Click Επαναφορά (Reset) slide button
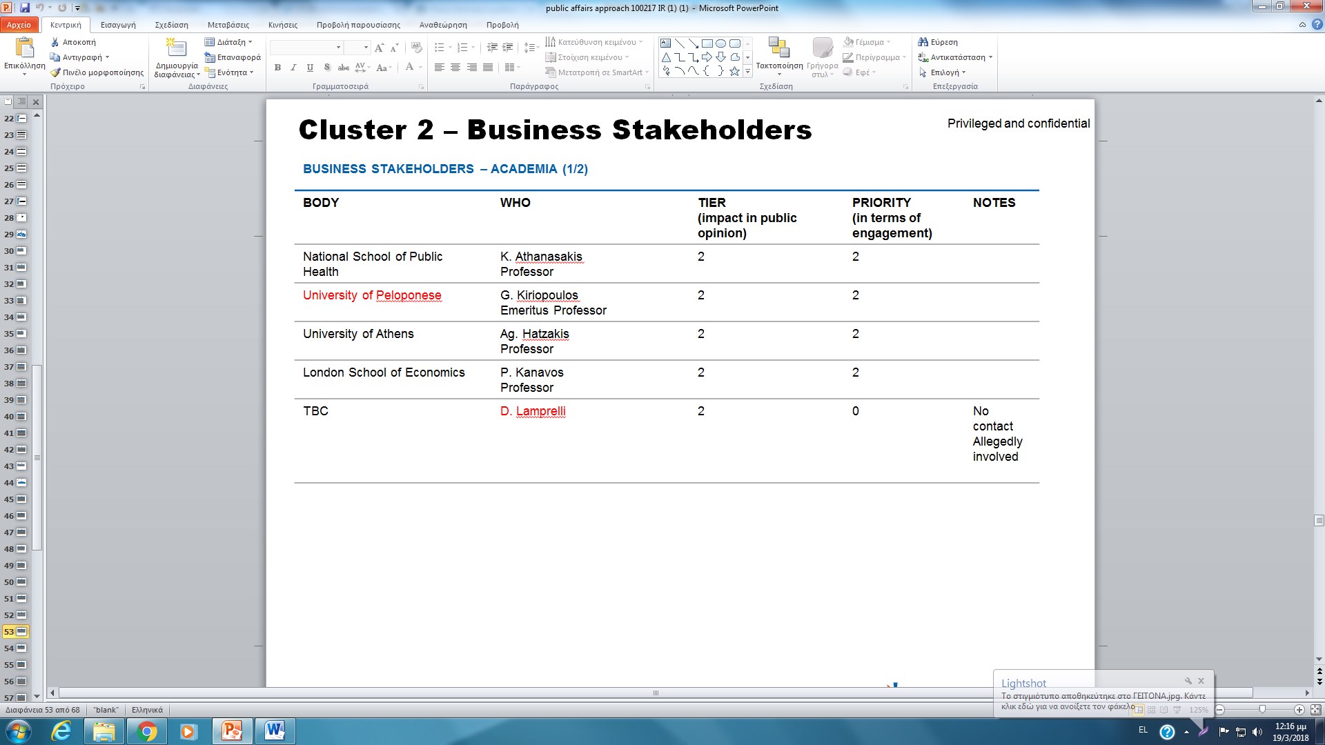Viewport: 1325px width, 745px height. [233, 57]
